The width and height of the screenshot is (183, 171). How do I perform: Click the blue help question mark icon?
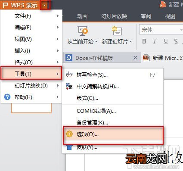7,97
